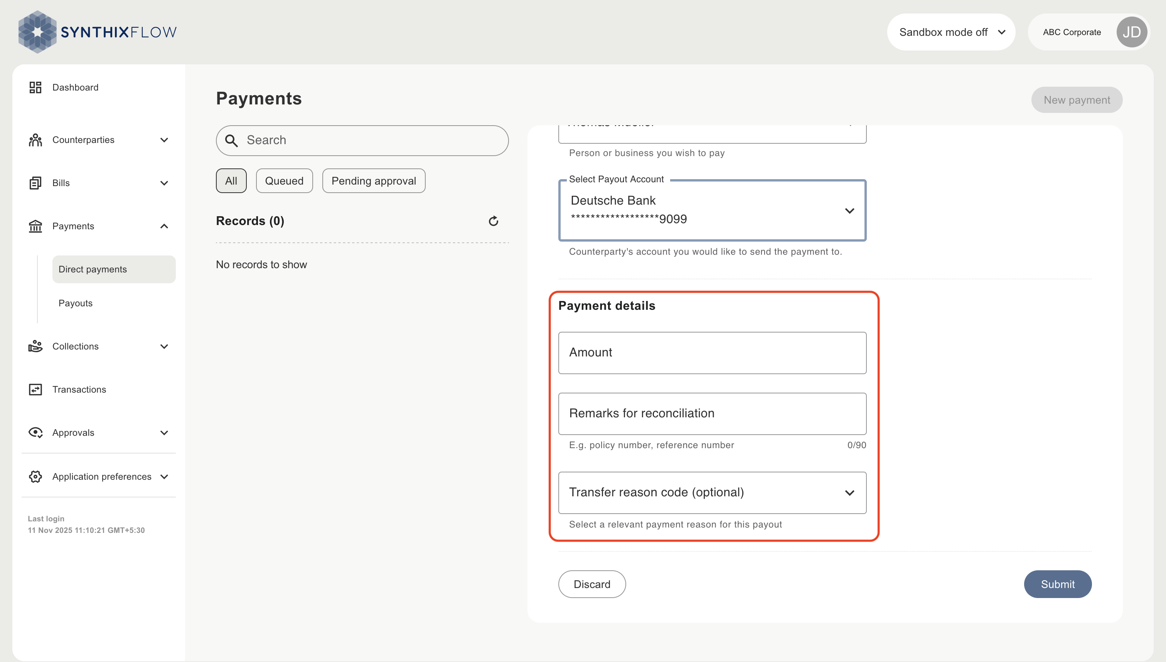This screenshot has height=662, width=1166.
Task: Click the '0/90' character counter
Action: [857, 445]
